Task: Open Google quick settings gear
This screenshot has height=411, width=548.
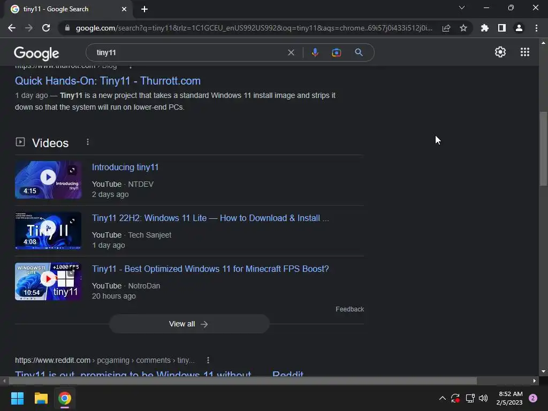Action: point(500,52)
